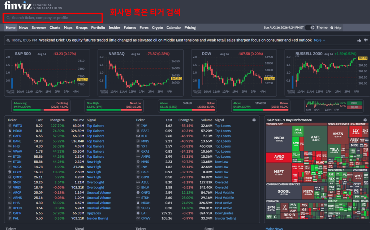The image size is (370, 230).
Task: Open the Home tab
Action: (10, 27)
